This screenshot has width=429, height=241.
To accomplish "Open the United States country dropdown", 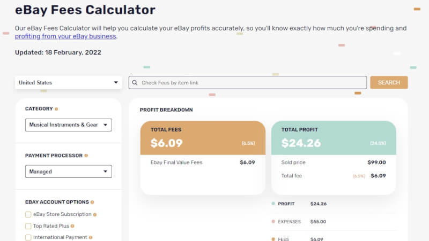I will pyautogui.click(x=68, y=83).
